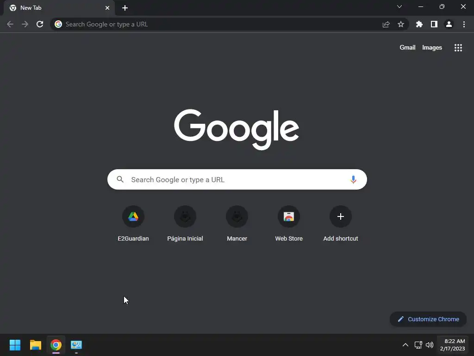This screenshot has height=356, width=474.
Task: Open the Chrome three-dot menu
Action: pos(464,24)
